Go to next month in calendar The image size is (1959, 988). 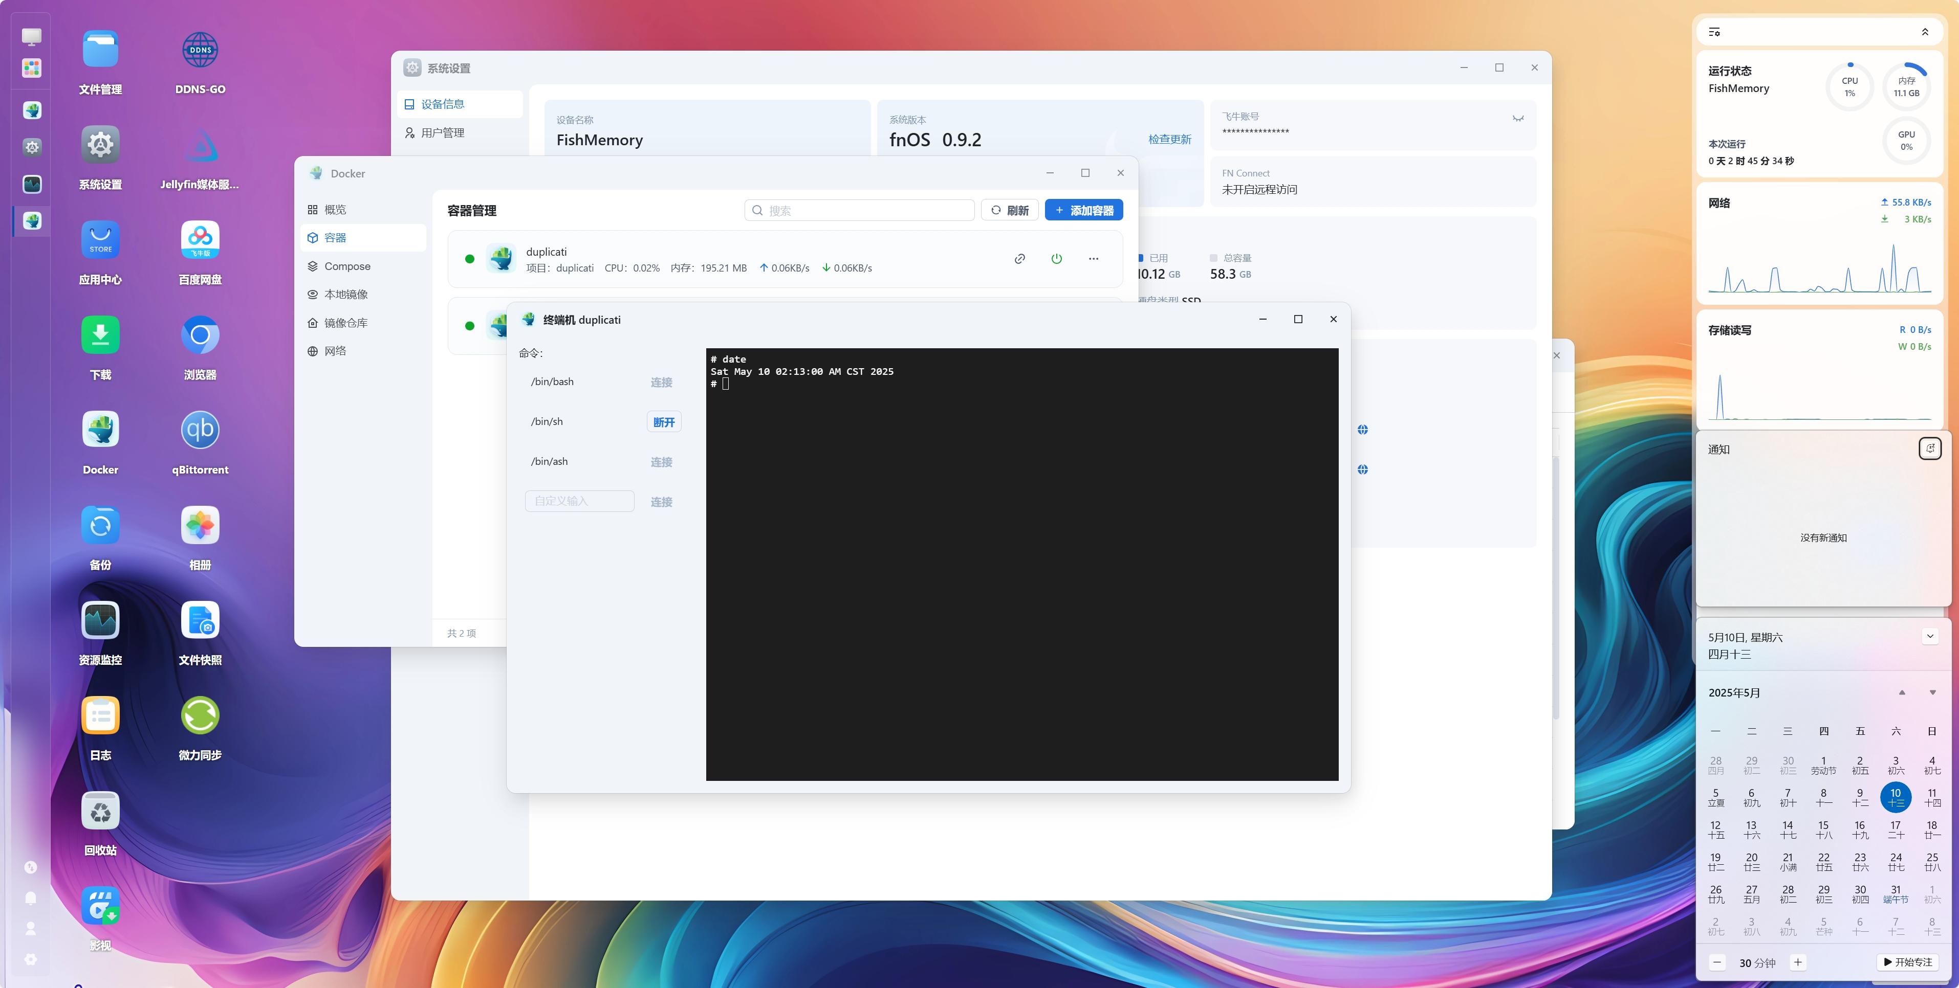tap(1932, 692)
